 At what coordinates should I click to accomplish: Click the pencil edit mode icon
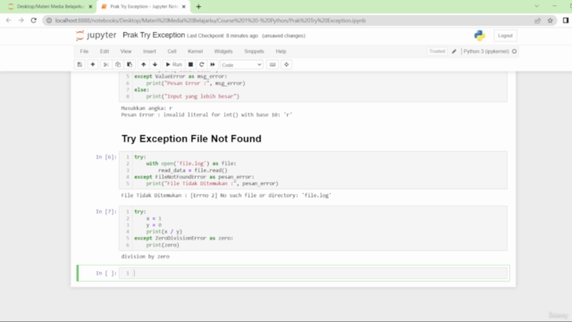coord(454,52)
